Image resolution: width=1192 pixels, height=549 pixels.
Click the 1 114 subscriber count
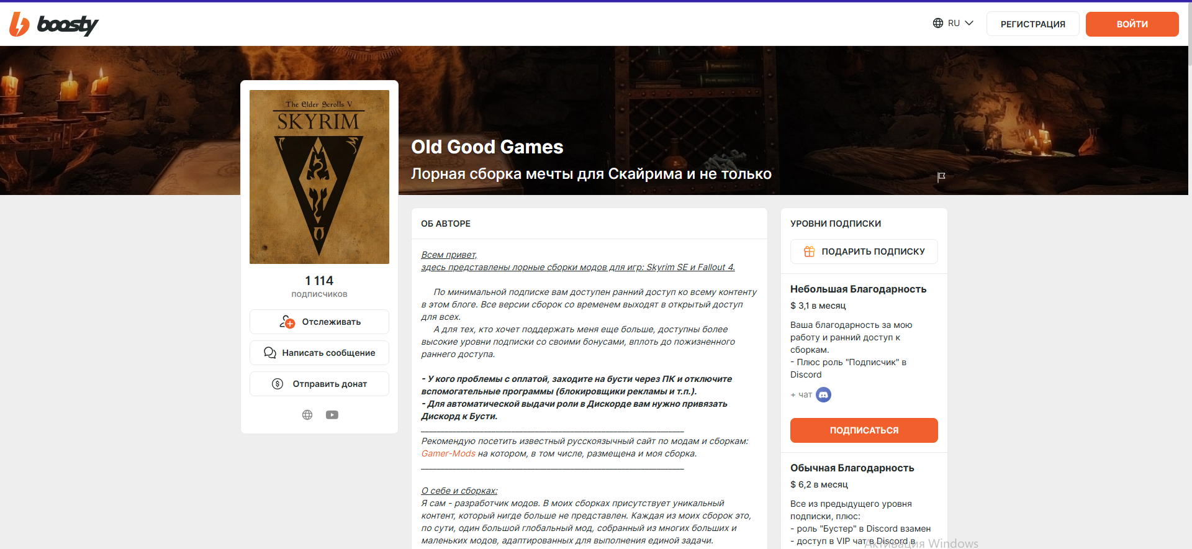tap(319, 281)
